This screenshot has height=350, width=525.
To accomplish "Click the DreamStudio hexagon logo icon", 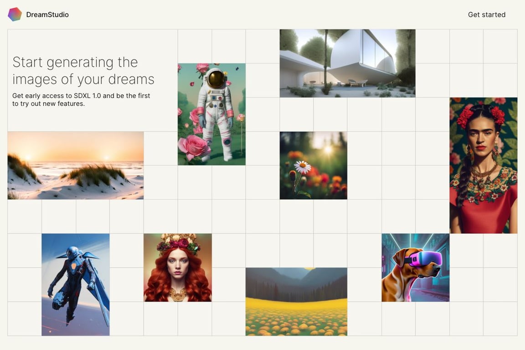I will pyautogui.click(x=15, y=15).
